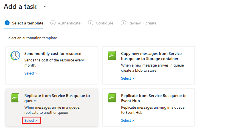
Task: Click step 1 circle for Select a template
Action: [x=7, y=23]
